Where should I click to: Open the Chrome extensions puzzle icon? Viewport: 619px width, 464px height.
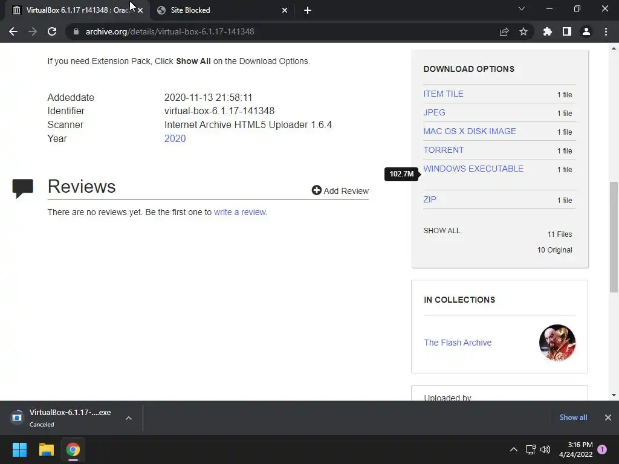click(548, 31)
